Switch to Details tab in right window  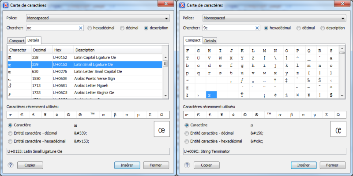[x=210, y=41]
